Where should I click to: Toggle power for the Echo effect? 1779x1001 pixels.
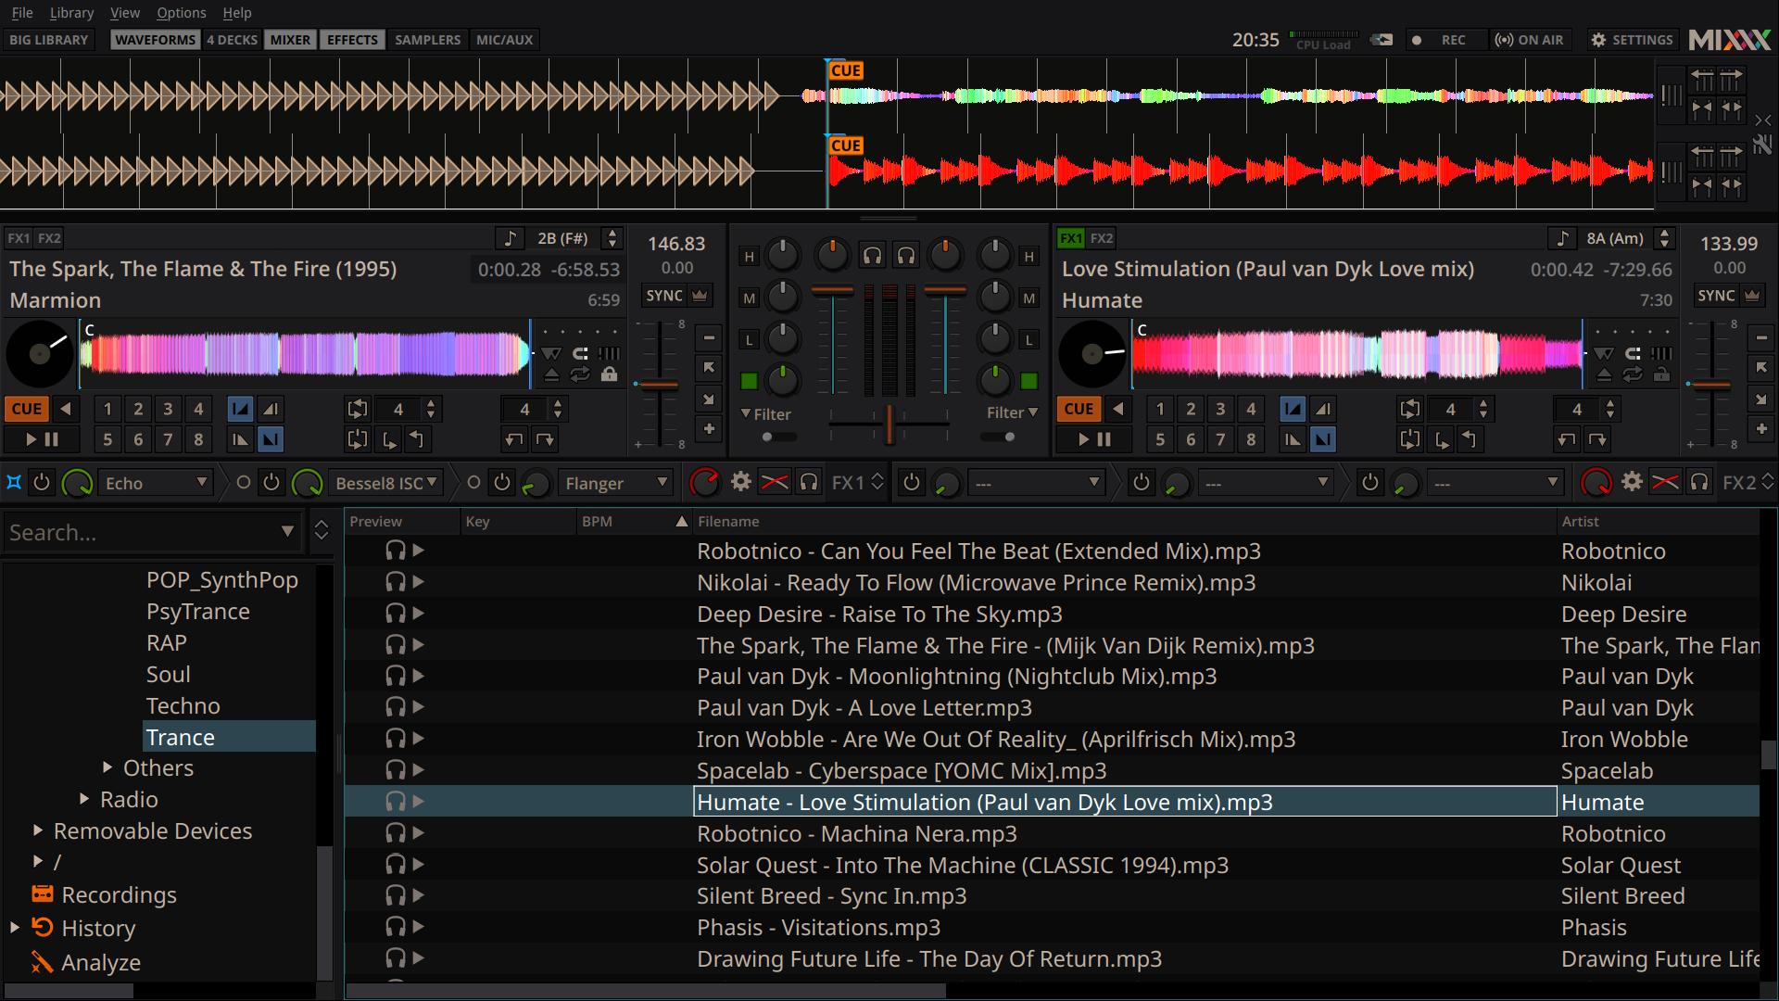coord(41,483)
